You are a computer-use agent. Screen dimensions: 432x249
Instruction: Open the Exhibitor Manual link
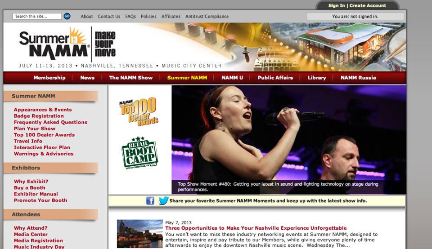click(36, 194)
